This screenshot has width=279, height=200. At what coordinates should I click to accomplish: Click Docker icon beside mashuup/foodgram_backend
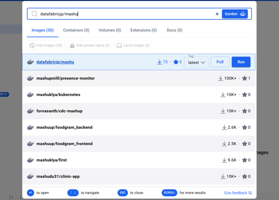coord(30,127)
